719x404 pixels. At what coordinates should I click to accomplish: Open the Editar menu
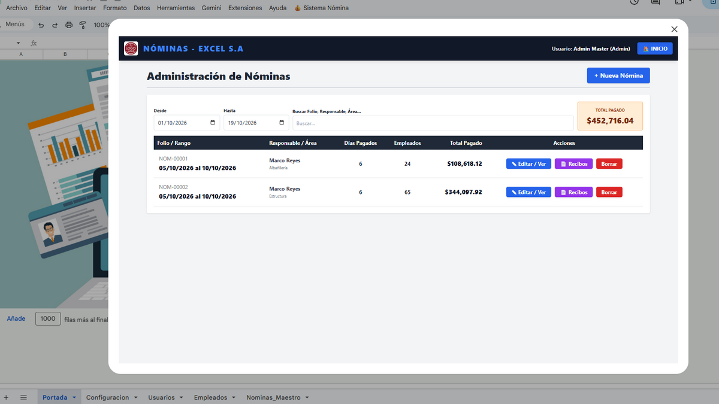coord(43,8)
